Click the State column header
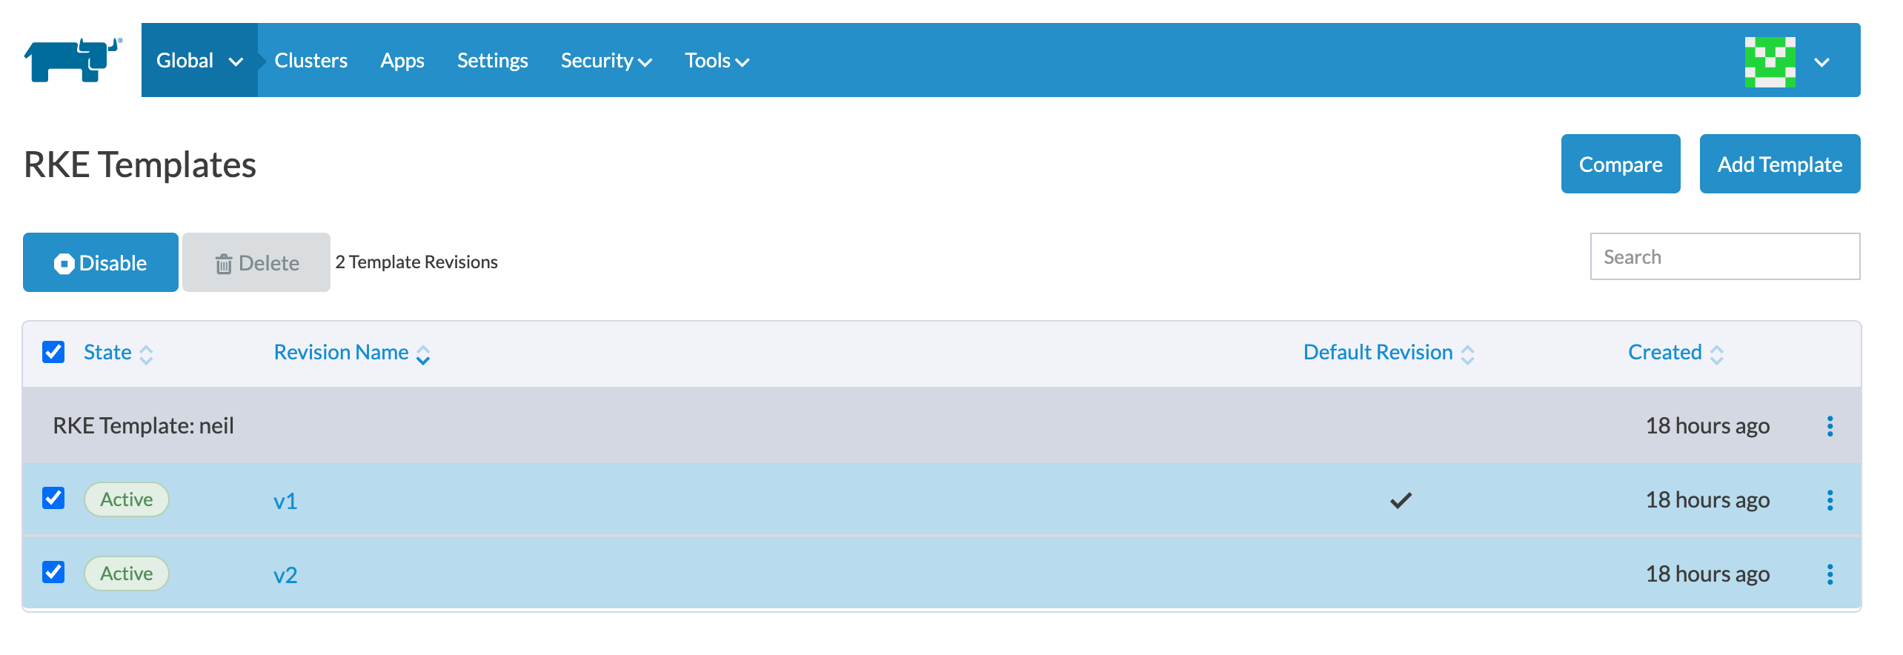Image resolution: width=1903 pixels, height=655 pixels. [107, 352]
